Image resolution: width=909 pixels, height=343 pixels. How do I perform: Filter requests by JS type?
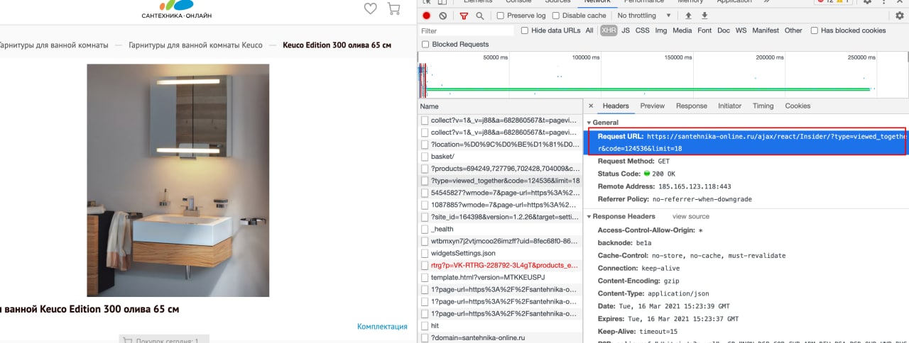pos(626,30)
